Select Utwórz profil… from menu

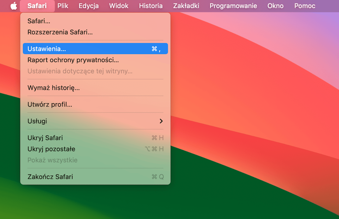pyautogui.click(x=50, y=104)
